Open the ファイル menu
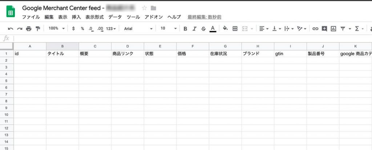Viewport: 372px width, 150px height. [31, 17]
